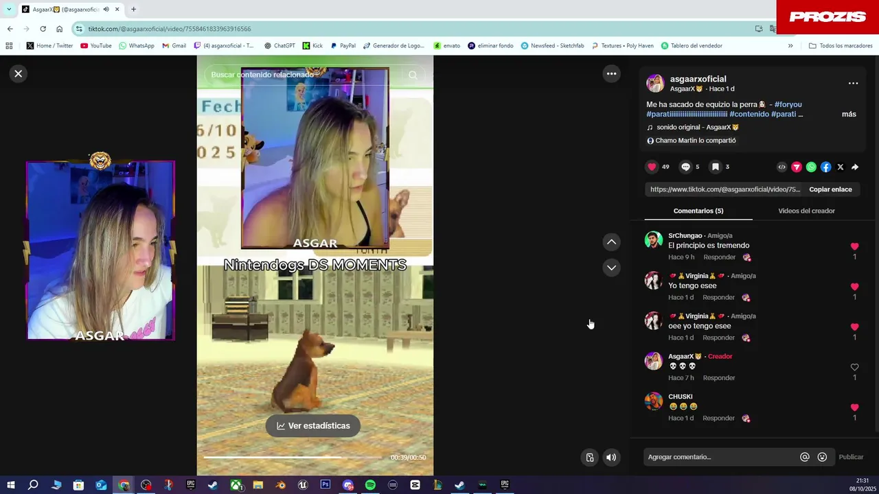Toggle the bookmark save icon showing 3
This screenshot has width=879, height=494.
coord(715,167)
